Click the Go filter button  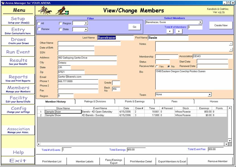[x=135, y=27]
